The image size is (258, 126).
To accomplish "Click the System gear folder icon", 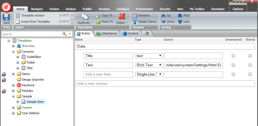I will coord(19,108).
